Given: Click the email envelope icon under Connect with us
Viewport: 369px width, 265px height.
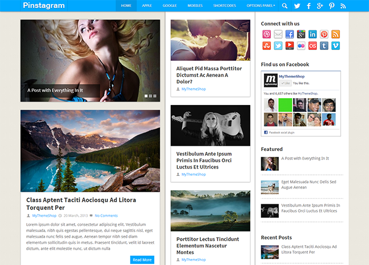Looking at the screenshot, I should (278, 34).
